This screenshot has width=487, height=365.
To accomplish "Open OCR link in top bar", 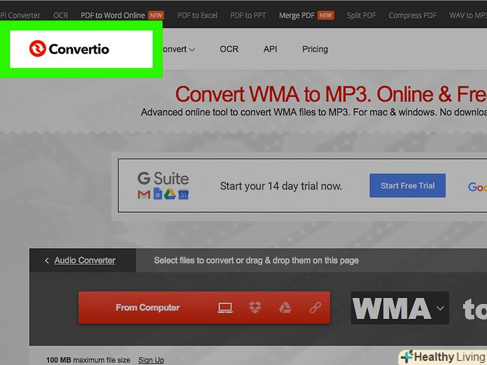I will point(61,15).
